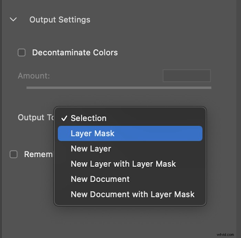Pick New Layer with Layer Mask
This screenshot has height=238, width=241.
(x=123, y=164)
